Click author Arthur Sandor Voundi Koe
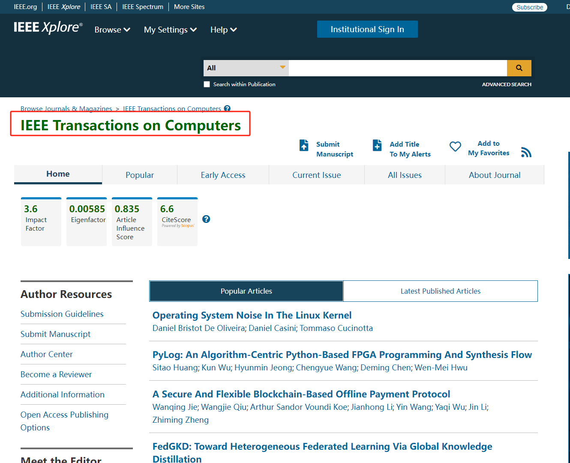570x463 pixels. pyautogui.click(x=299, y=407)
